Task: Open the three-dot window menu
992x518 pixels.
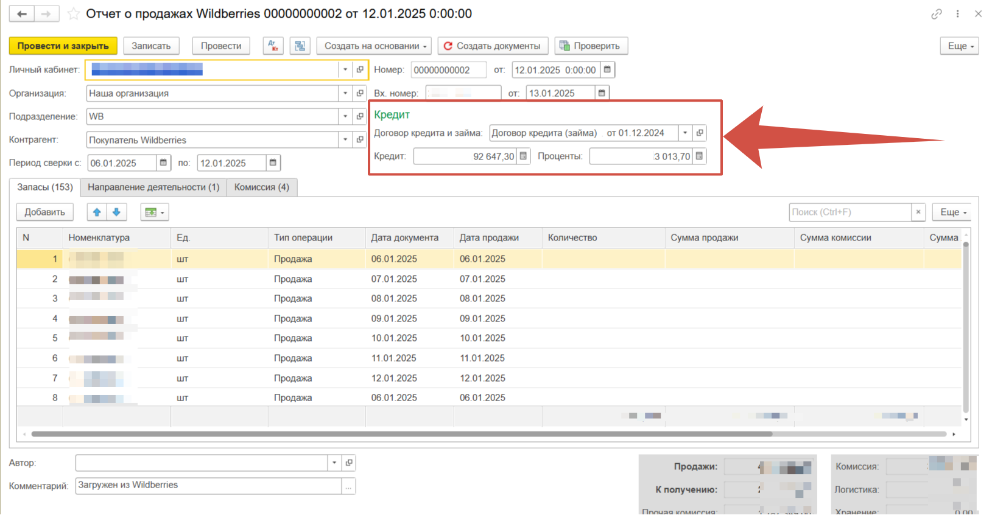Action: coord(957,13)
